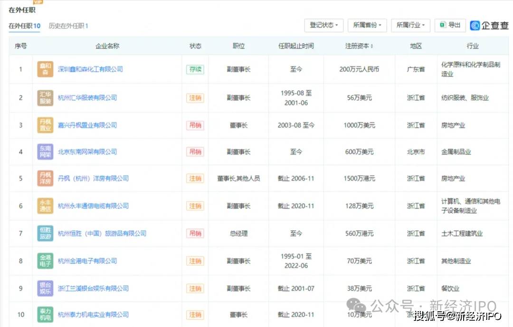Open the 所属省份 dropdown filter
This screenshot has width=513, height=327.
(x=367, y=25)
